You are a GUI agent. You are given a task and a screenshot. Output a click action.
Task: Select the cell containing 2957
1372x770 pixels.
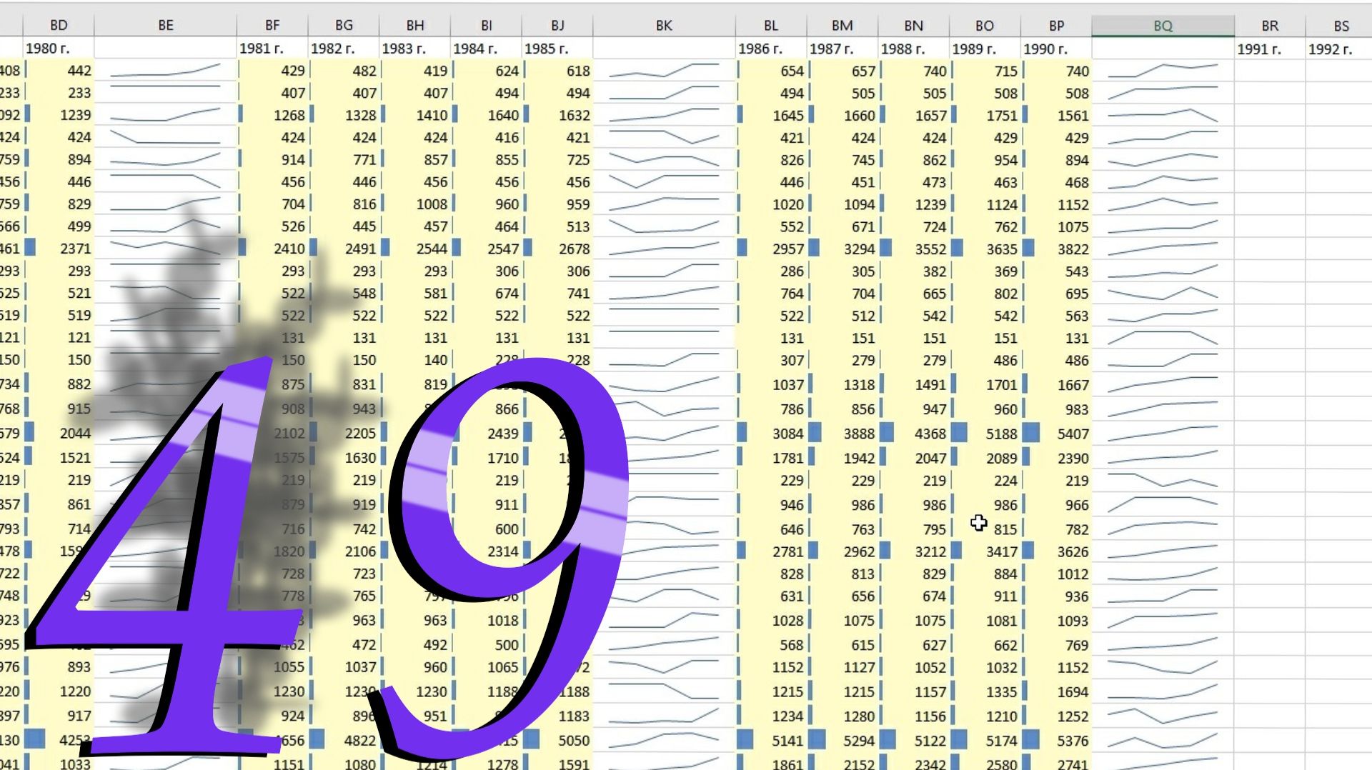771,249
